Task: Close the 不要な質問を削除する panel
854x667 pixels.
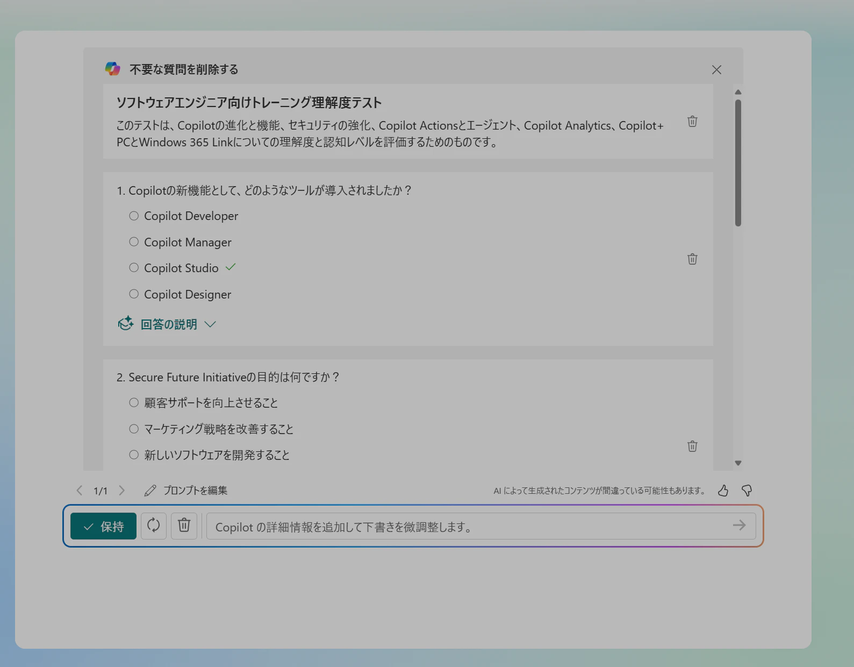Action: pyautogui.click(x=716, y=69)
